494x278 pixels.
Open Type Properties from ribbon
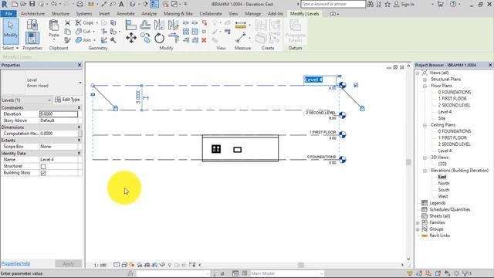pos(32,25)
